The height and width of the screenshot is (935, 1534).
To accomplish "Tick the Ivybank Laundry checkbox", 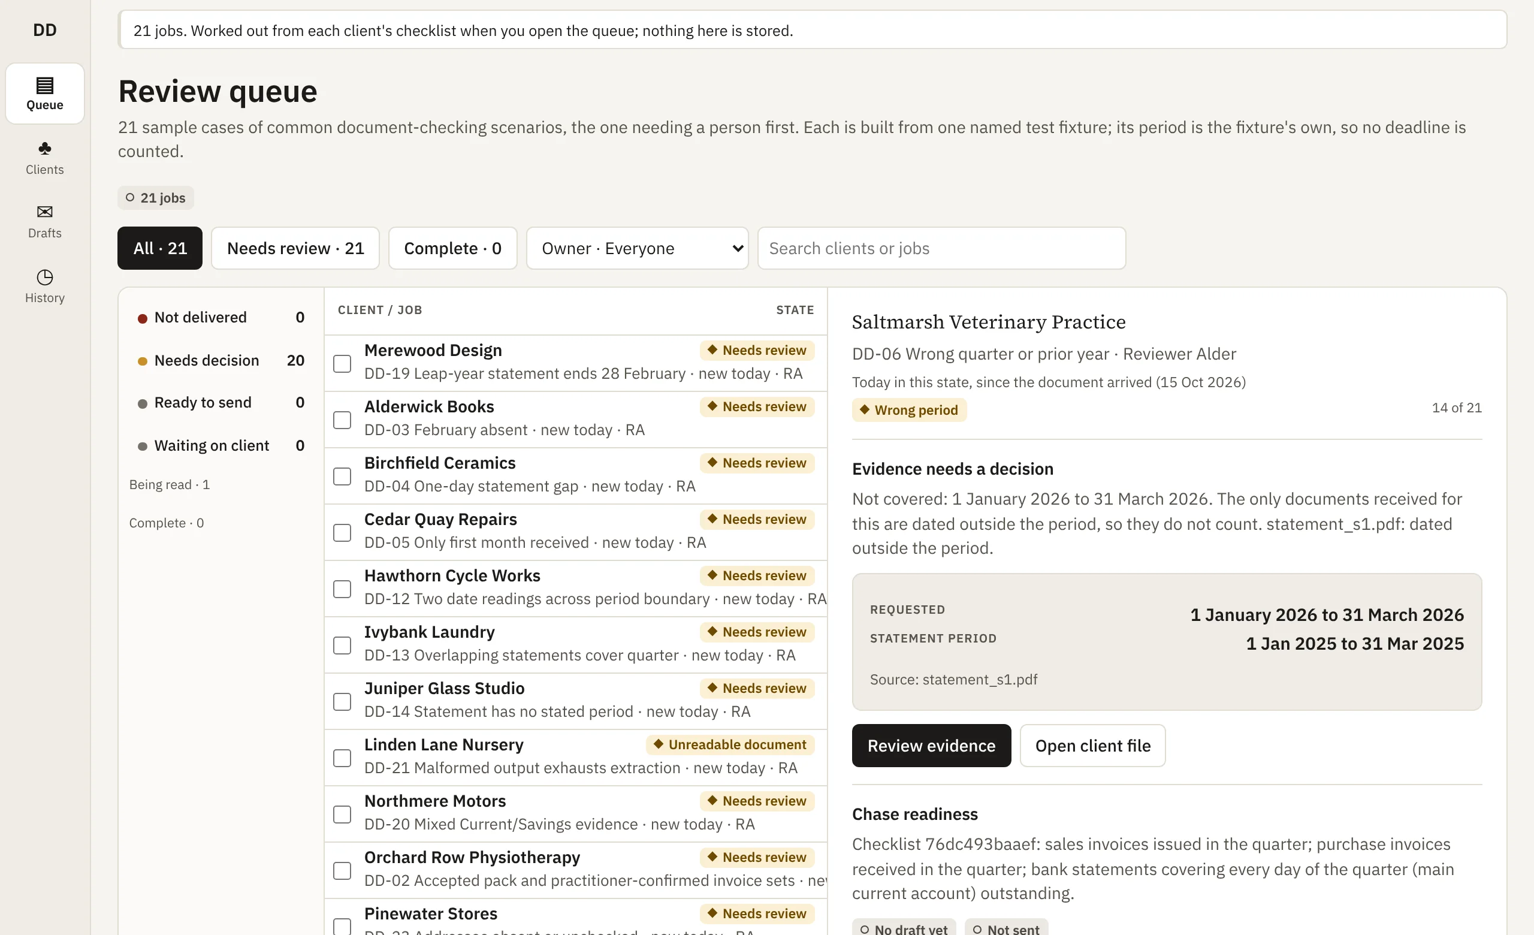I will (x=342, y=646).
